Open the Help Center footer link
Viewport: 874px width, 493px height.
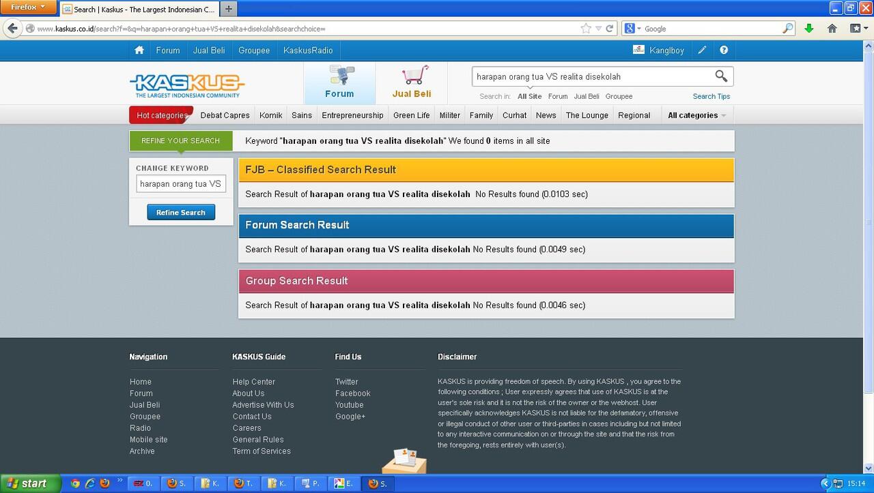click(x=254, y=382)
